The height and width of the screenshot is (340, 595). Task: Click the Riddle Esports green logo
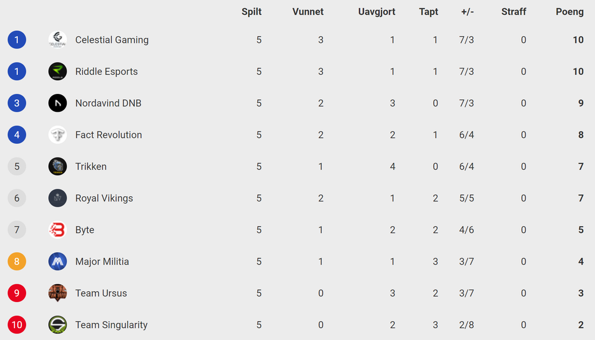[x=58, y=72]
